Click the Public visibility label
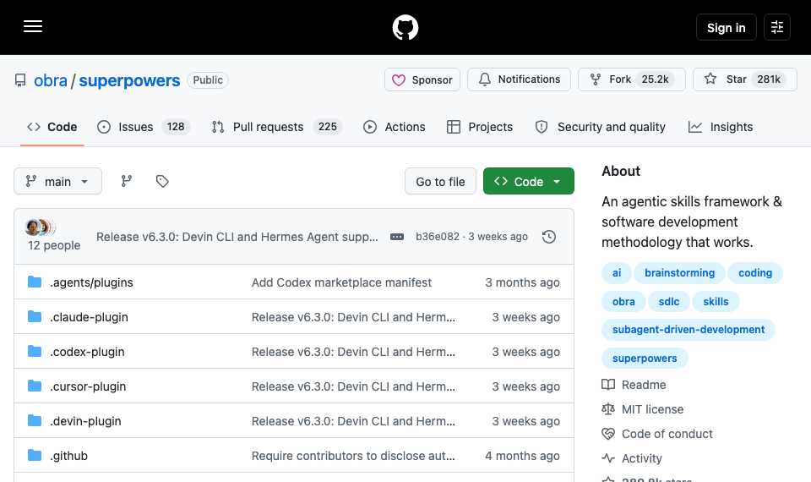811x482 pixels. (x=208, y=80)
